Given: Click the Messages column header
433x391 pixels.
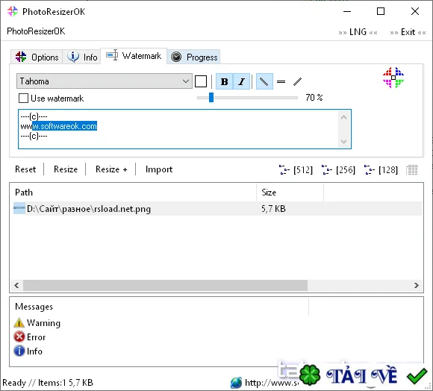Looking at the screenshot, I should point(159,307).
